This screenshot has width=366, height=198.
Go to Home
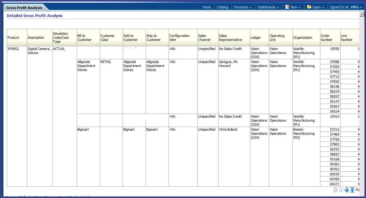point(206,7)
